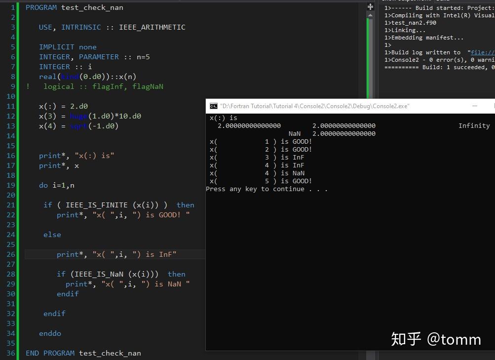Click the minimize icon on the Console2.exe window
The width and height of the screenshot is (495, 360).
tap(474, 106)
